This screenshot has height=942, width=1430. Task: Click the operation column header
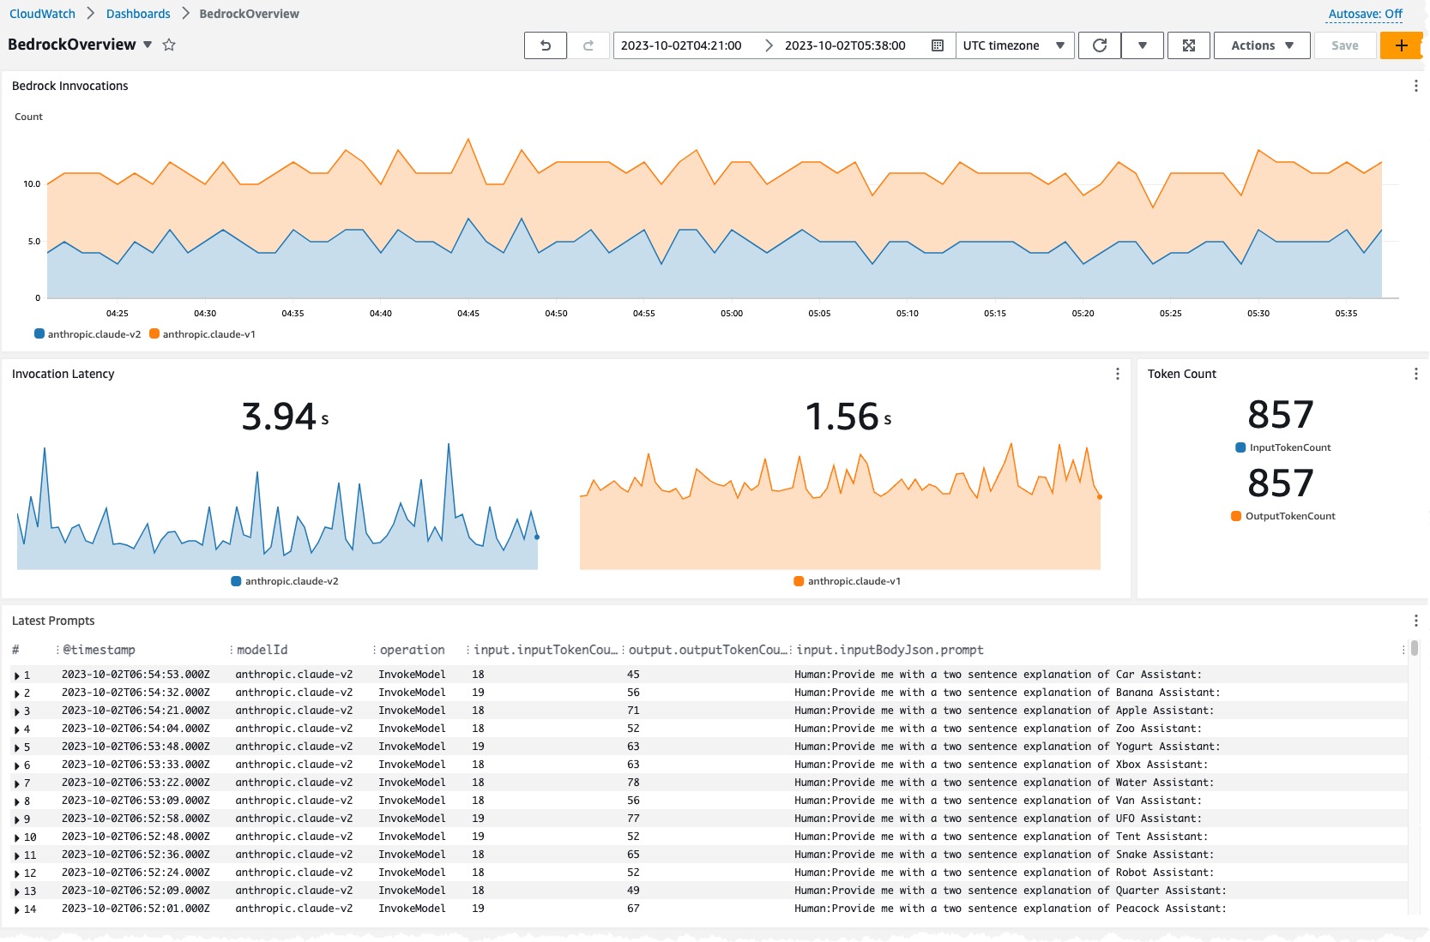point(412,650)
